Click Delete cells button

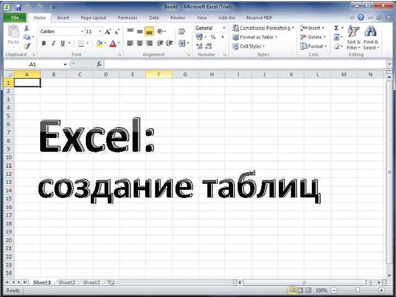(x=313, y=37)
